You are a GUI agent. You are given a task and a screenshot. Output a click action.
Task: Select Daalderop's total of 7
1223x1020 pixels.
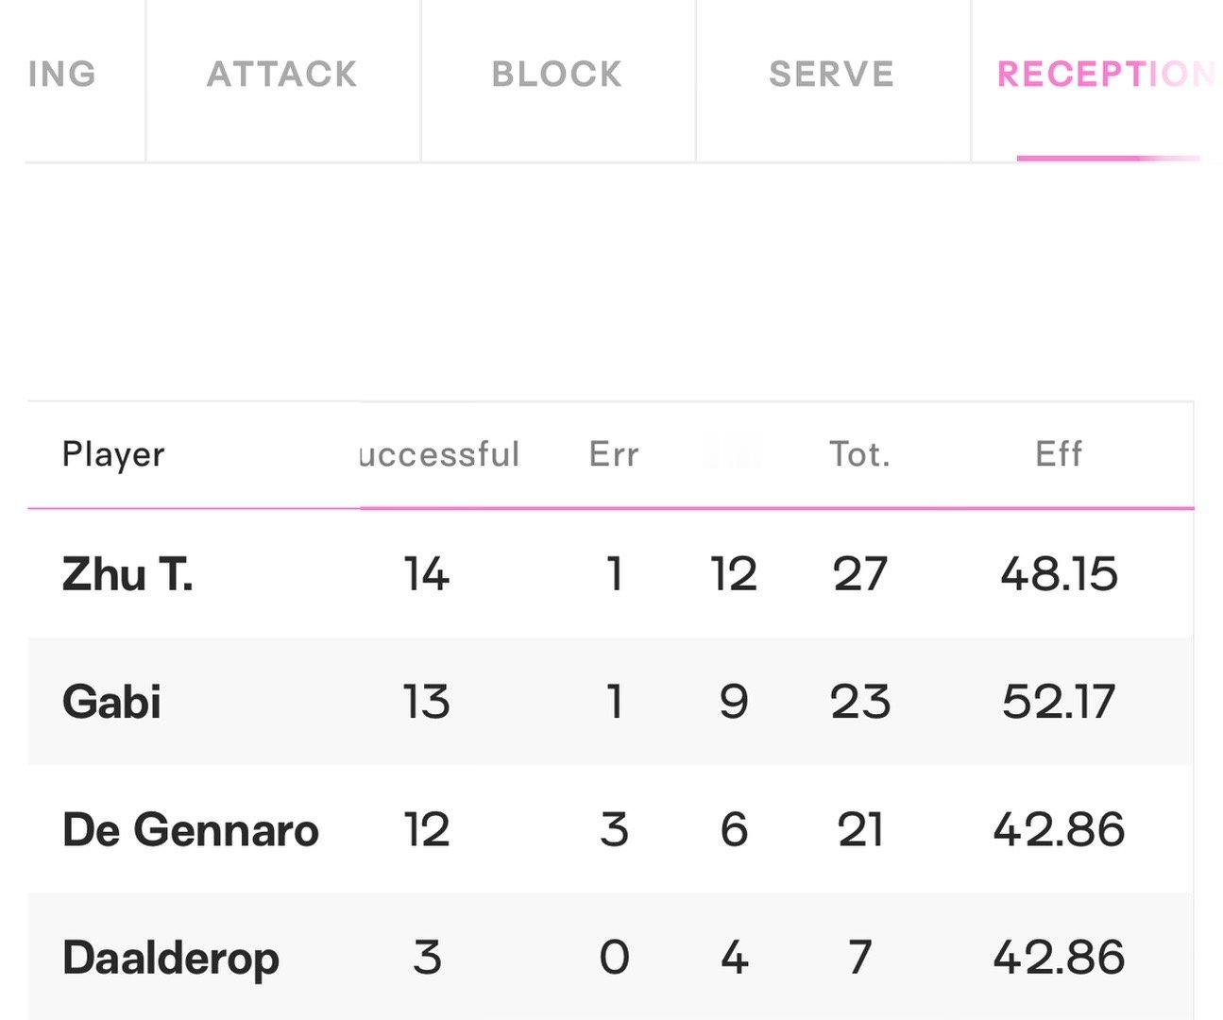tap(859, 958)
